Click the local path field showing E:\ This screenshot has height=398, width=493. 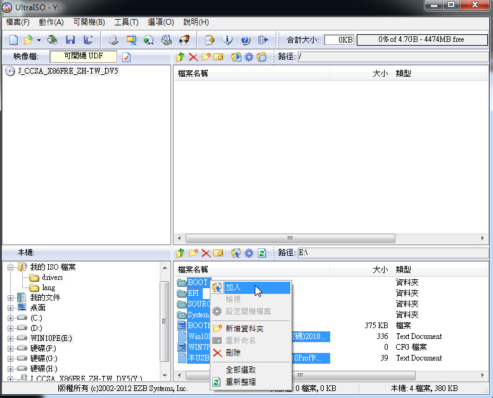coord(393,253)
